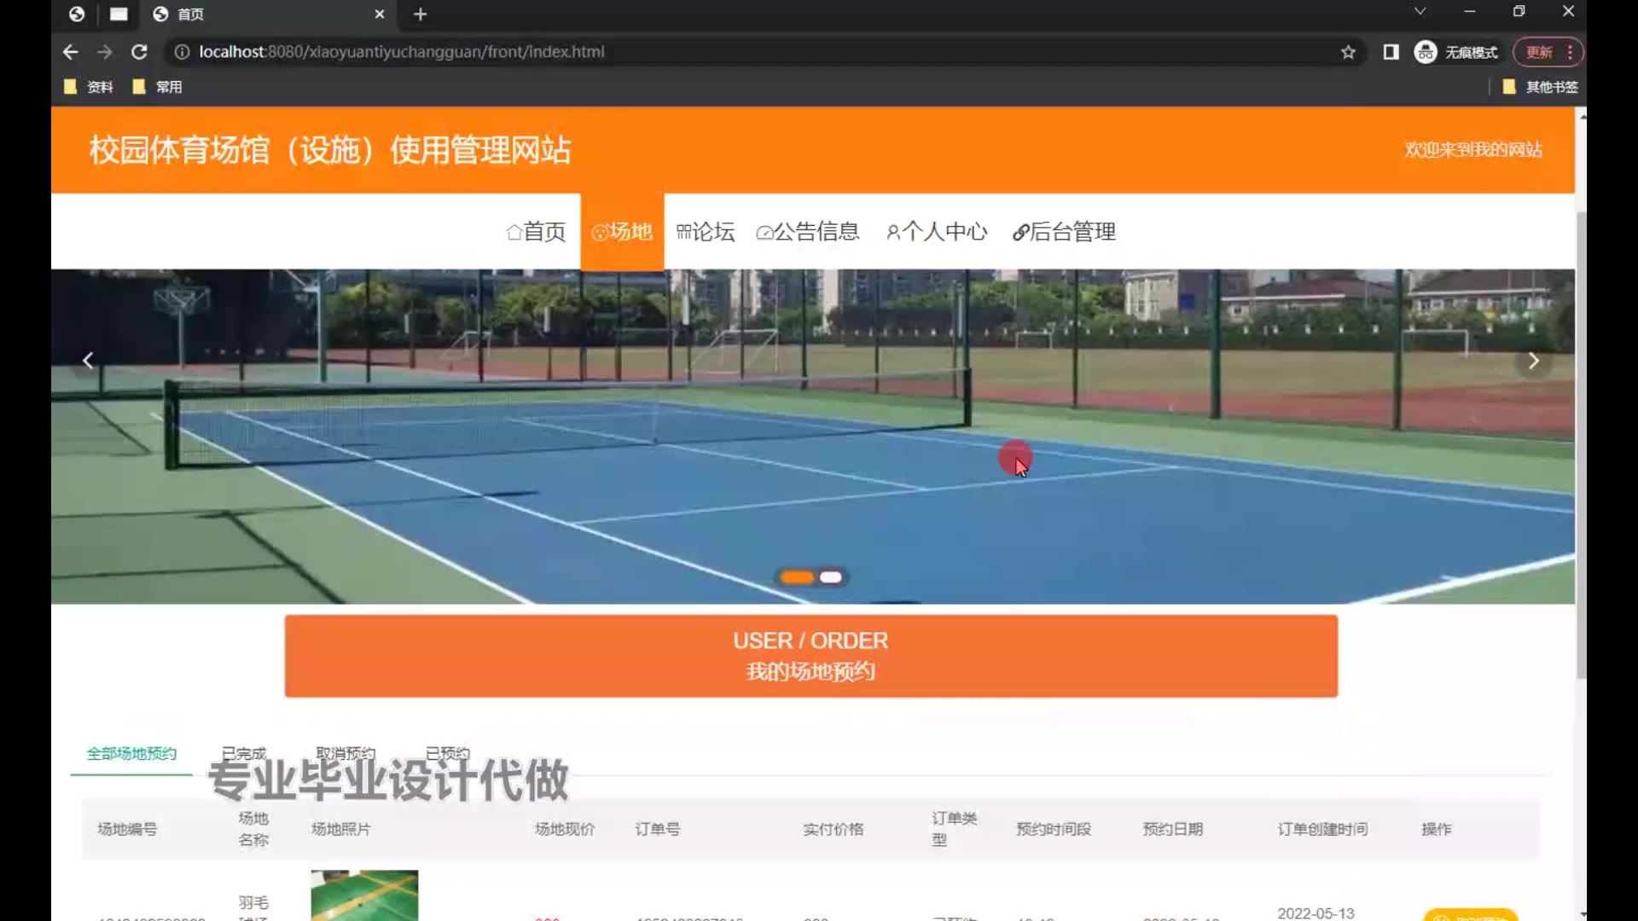Bookmark page with the star icon
Image resolution: width=1638 pixels, height=921 pixels.
tap(1348, 52)
